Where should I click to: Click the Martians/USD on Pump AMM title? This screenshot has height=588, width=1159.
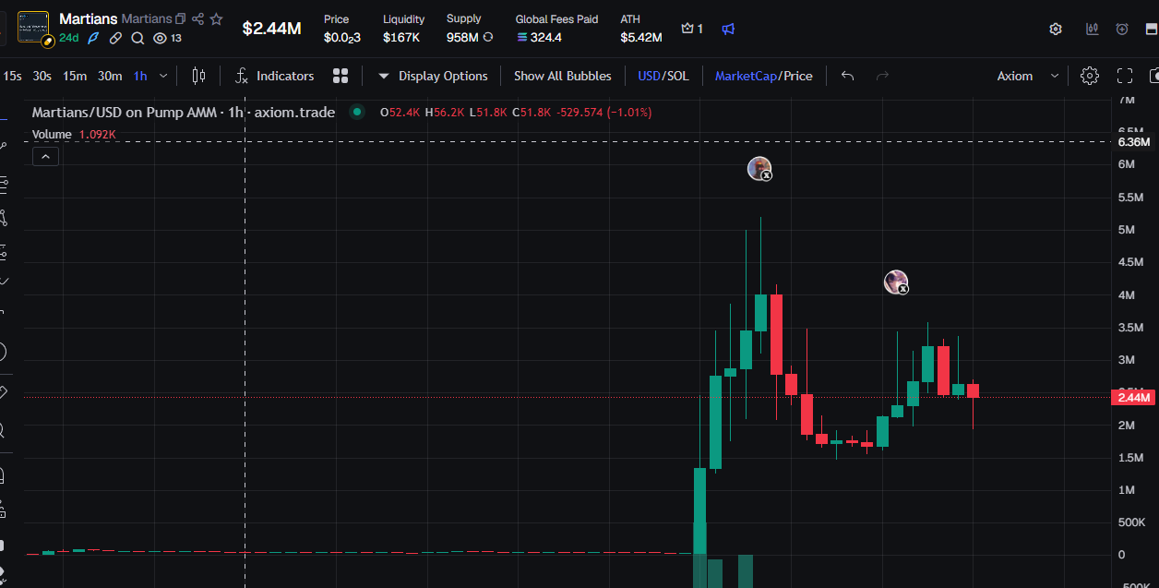pos(184,113)
